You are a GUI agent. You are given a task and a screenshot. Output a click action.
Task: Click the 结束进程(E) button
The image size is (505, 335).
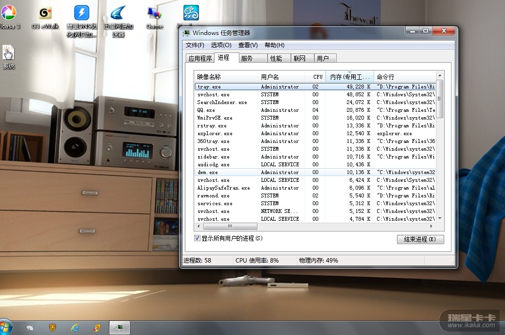(420, 239)
